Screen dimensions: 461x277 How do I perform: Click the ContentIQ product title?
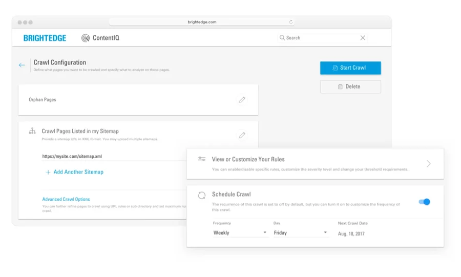click(x=106, y=38)
